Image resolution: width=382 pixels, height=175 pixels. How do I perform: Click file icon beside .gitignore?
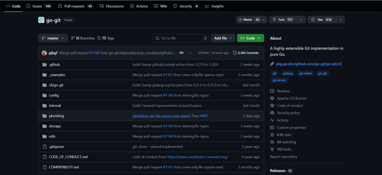(x=44, y=146)
